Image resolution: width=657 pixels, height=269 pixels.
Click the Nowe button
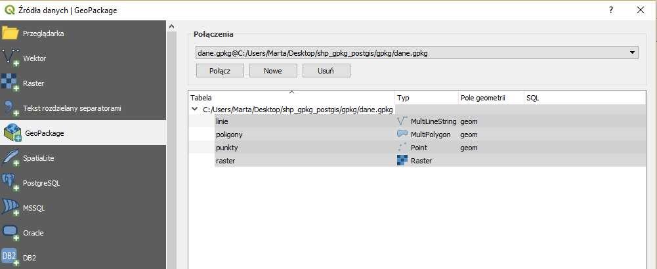coord(273,71)
